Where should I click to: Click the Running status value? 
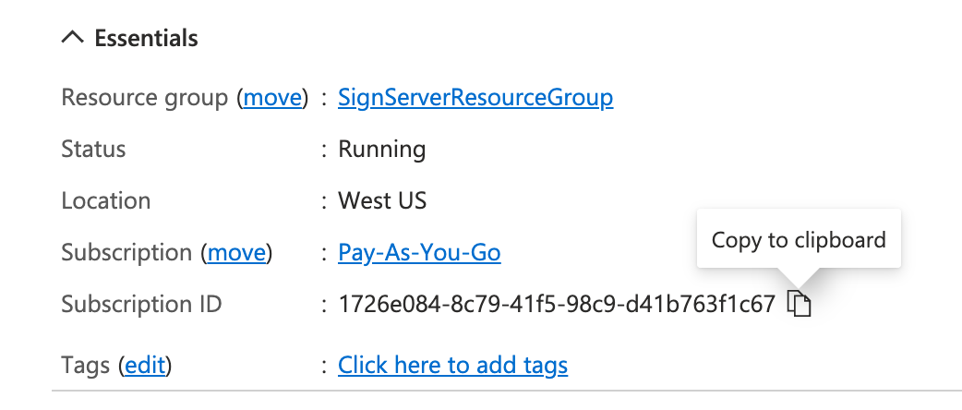tap(381, 149)
